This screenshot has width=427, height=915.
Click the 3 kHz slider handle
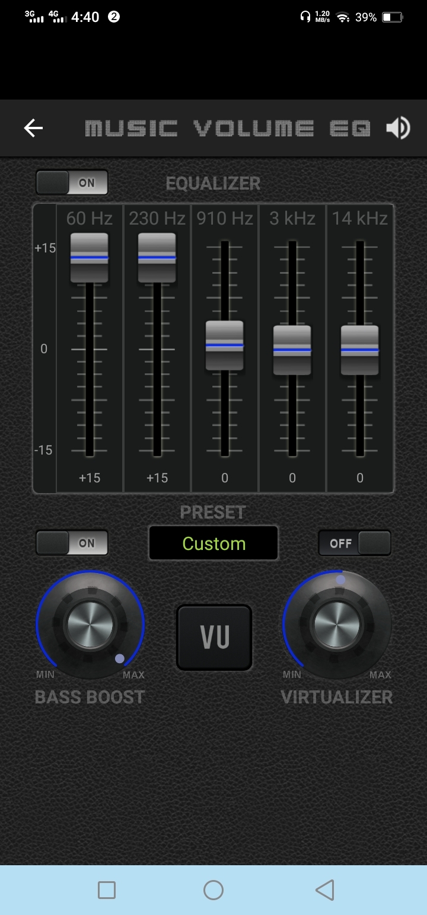[292, 350]
